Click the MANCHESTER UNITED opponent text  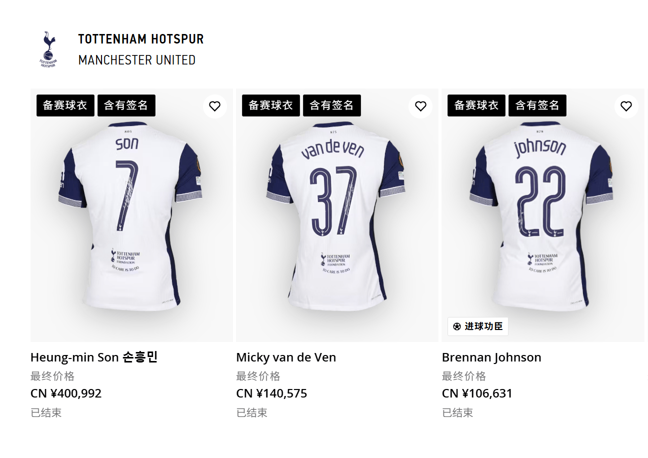pos(136,60)
